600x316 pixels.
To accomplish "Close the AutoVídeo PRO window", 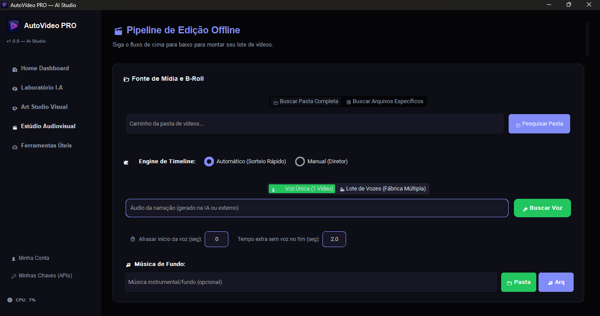I will click(x=589, y=5).
